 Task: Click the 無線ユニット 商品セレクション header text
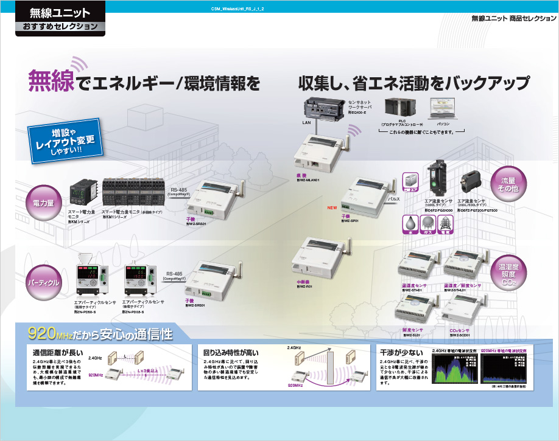pyautogui.click(x=513, y=18)
